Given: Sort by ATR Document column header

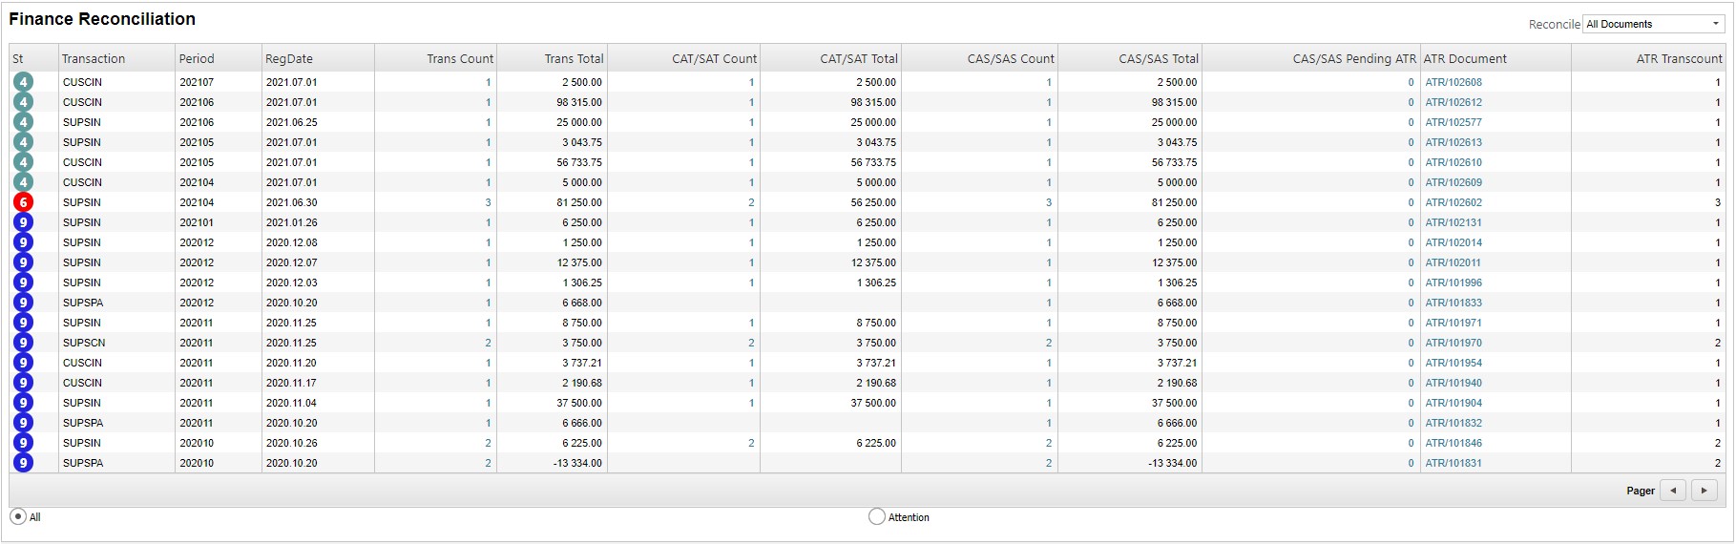Looking at the screenshot, I should tap(1465, 58).
